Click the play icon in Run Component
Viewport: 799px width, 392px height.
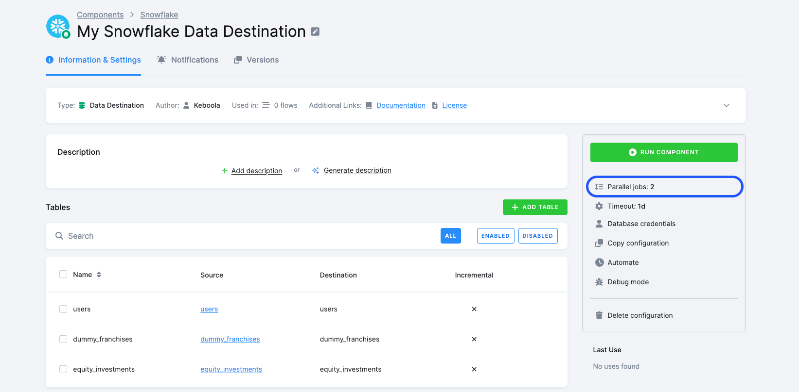[x=633, y=152]
